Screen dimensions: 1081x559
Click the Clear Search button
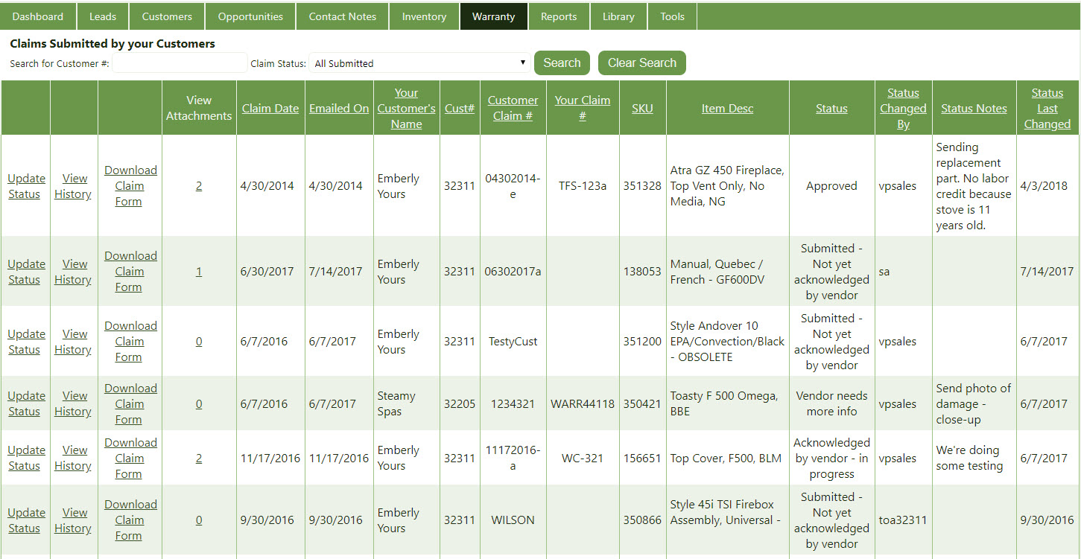642,63
